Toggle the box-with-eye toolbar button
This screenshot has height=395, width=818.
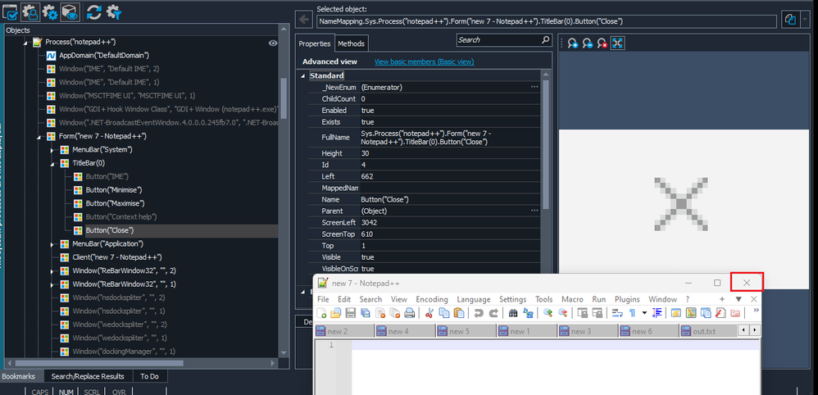[70, 11]
